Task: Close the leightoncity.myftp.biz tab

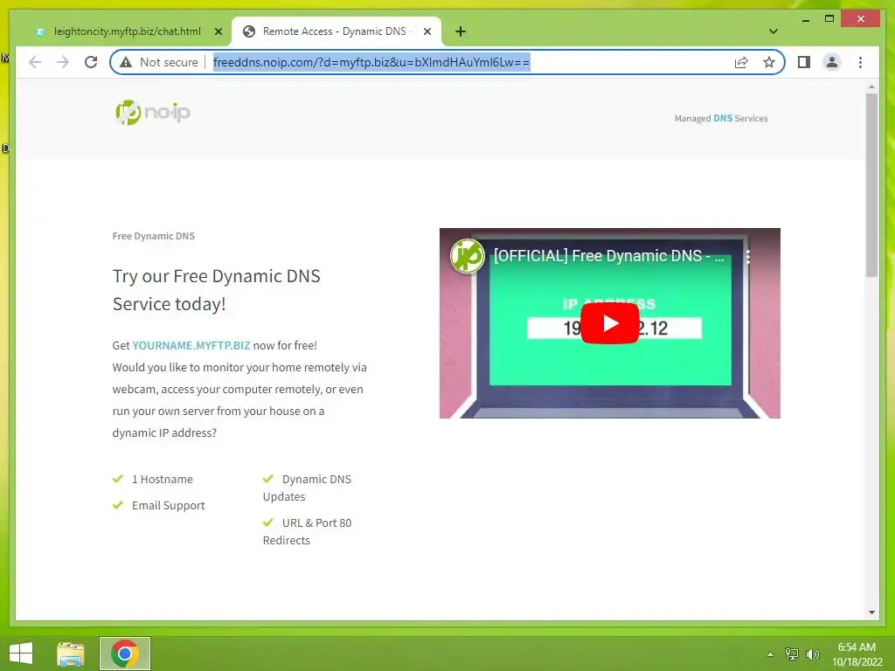Action: click(x=218, y=31)
